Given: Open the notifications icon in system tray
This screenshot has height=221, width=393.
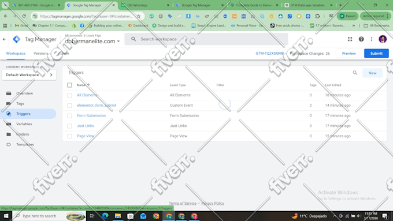Looking at the screenshot, I should pos(385,216).
